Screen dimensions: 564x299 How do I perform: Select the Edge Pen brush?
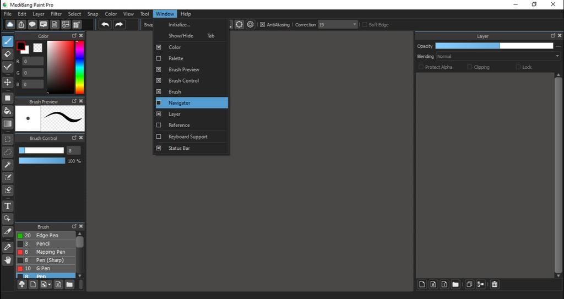(46, 235)
